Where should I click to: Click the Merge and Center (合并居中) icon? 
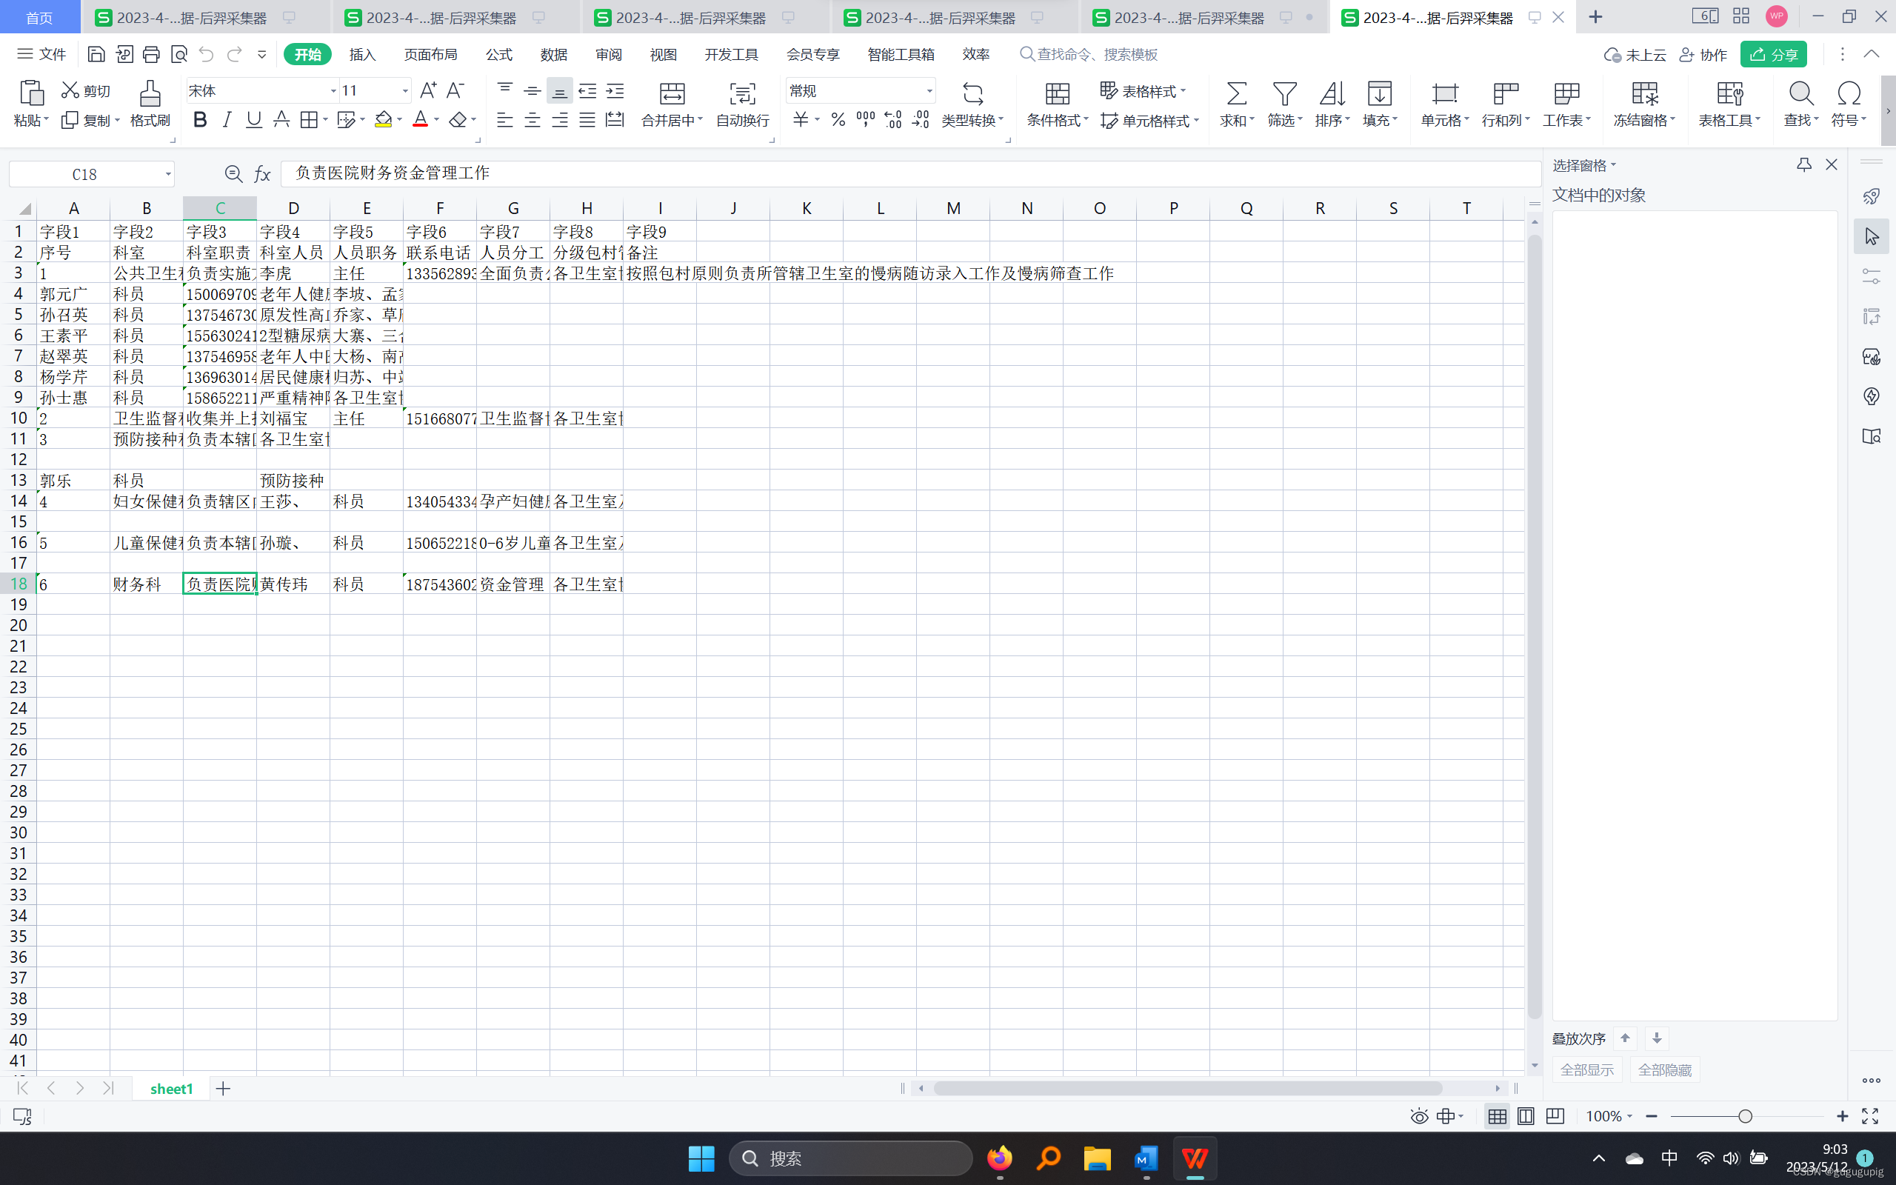point(672,94)
